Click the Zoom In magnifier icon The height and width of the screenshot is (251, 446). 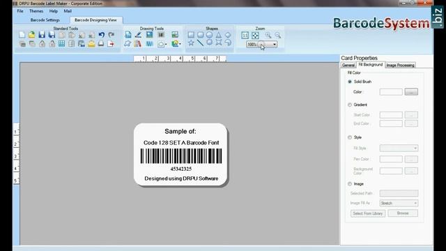(x=268, y=35)
